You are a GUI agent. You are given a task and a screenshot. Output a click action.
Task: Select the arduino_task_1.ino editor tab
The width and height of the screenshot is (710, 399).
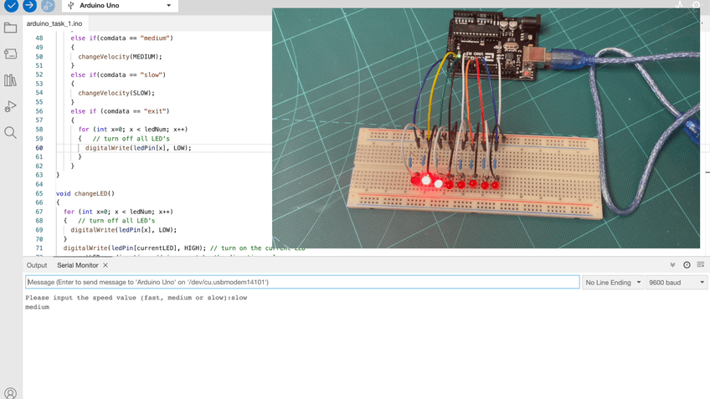coord(54,24)
